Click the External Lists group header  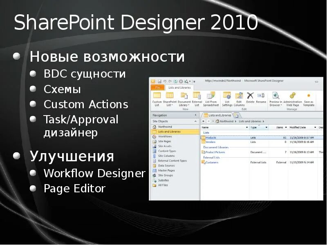click(211, 158)
